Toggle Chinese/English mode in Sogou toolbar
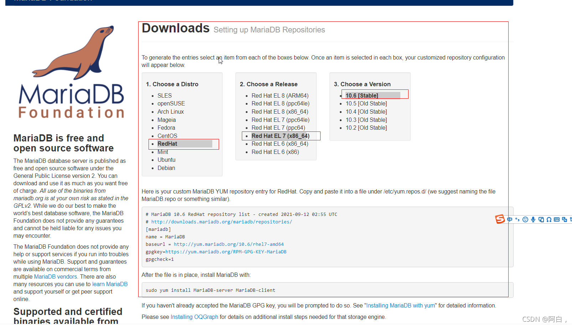Image resolution: width=572 pixels, height=326 pixels. click(510, 219)
